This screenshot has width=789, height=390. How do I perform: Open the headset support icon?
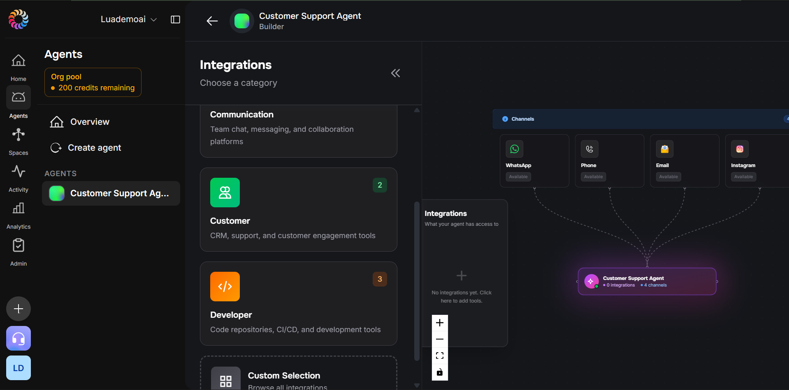pos(19,338)
